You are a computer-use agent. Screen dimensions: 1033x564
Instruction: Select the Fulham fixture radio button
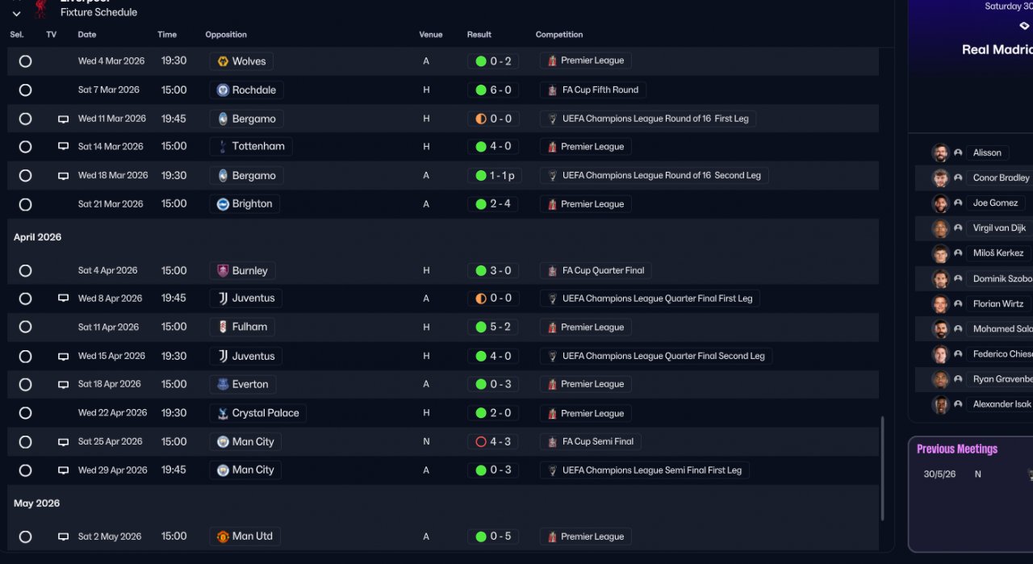25,328
